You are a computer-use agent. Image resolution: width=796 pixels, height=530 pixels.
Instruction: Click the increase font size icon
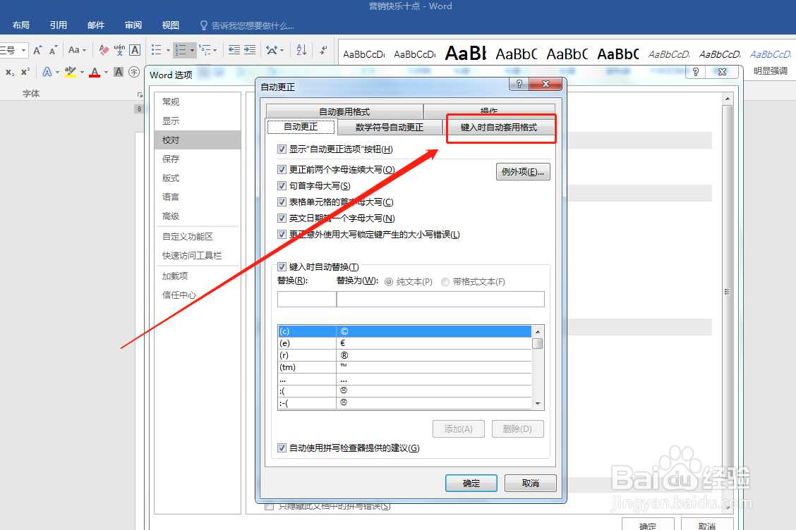[x=37, y=50]
